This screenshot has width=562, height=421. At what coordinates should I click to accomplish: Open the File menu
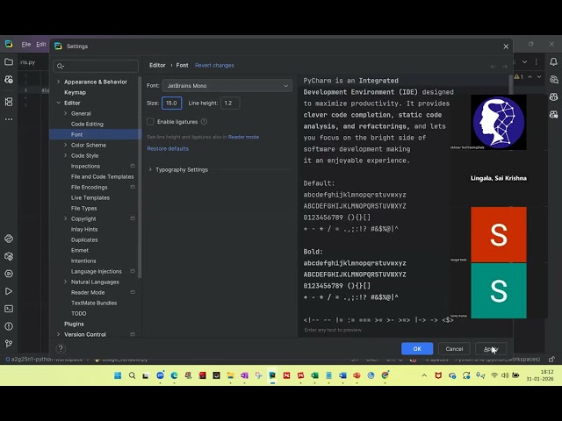(x=26, y=45)
